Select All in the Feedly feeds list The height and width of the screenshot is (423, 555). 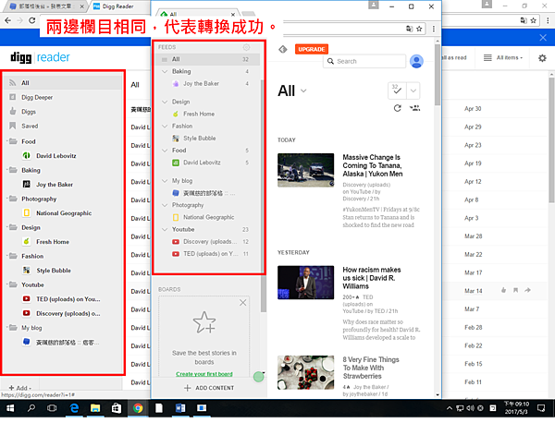(207, 59)
